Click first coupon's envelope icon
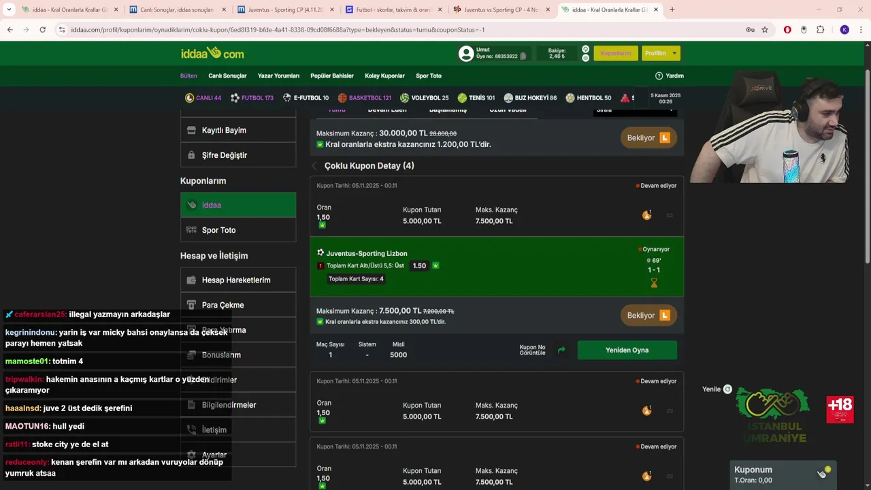871x490 pixels. (670, 216)
